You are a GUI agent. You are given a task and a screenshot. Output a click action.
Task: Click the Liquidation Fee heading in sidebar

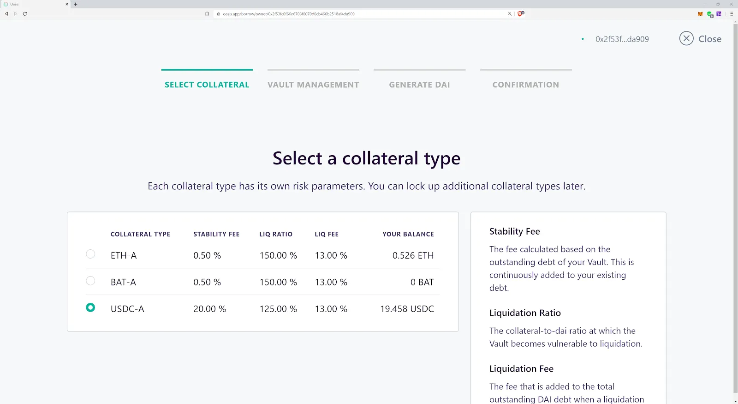[x=521, y=369]
